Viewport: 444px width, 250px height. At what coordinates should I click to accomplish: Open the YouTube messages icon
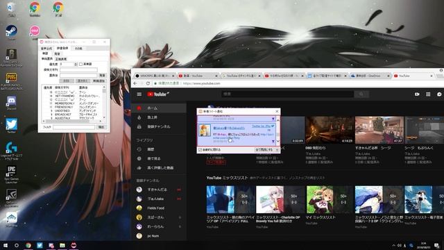pos(439,94)
